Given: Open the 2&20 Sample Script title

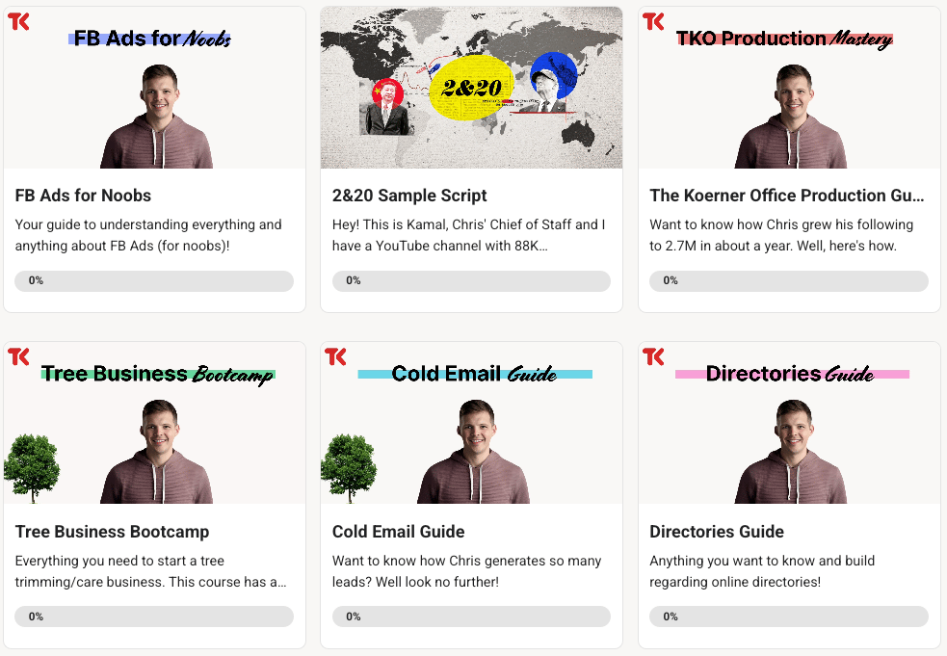Looking at the screenshot, I should click(x=409, y=196).
